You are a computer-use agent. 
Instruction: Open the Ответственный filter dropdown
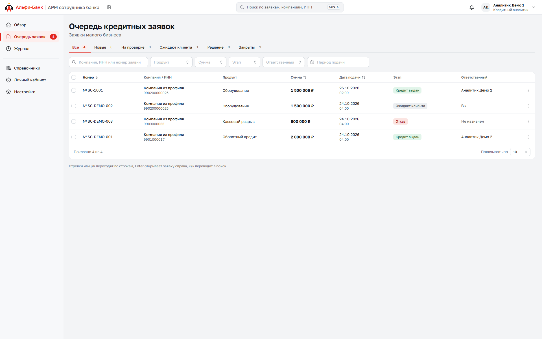pyautogui.click(x=283, y=62)
